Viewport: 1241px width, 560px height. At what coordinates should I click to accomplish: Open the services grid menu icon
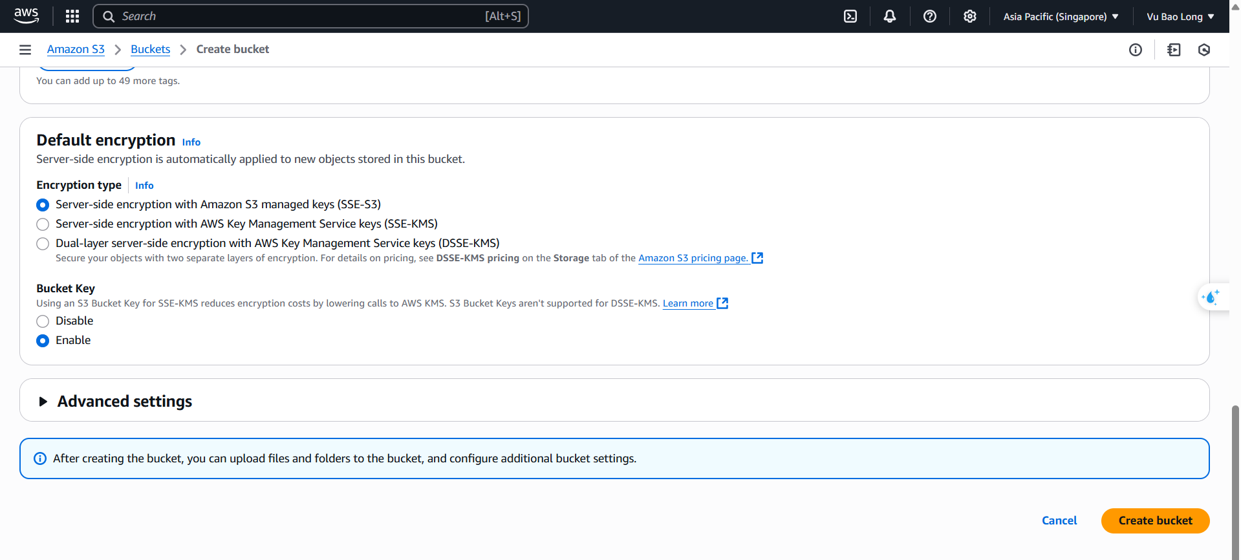[x=72, y=16]
